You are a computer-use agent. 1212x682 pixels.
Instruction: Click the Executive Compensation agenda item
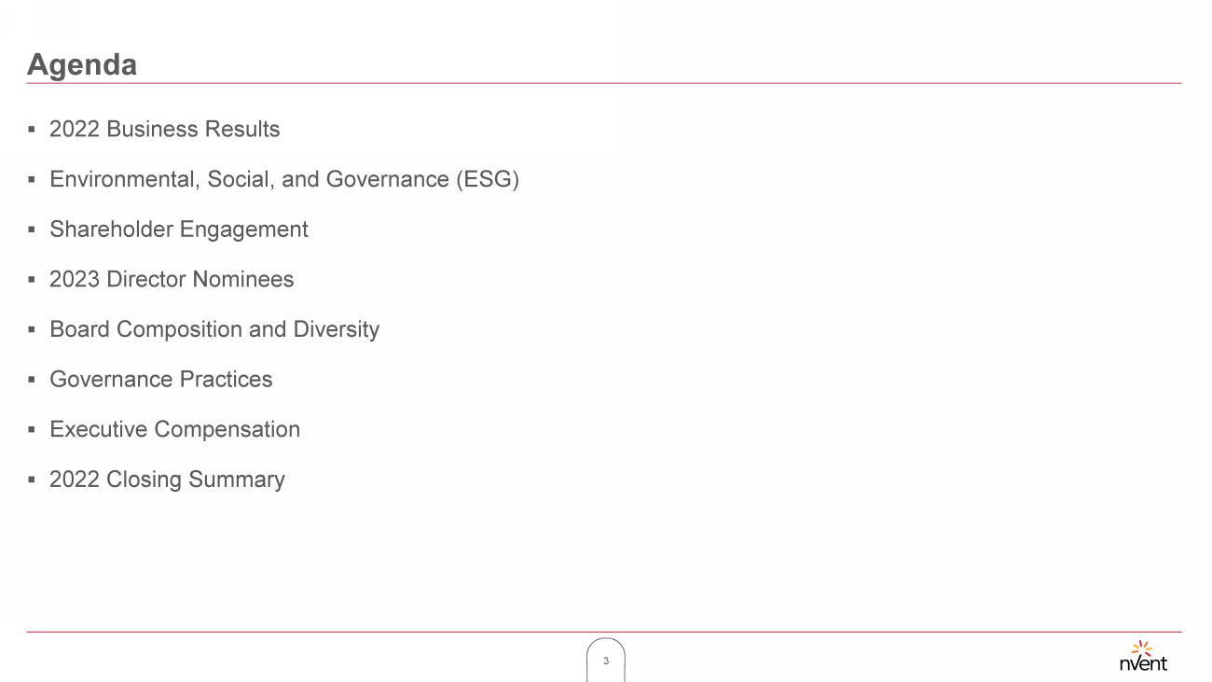[174, 429]
